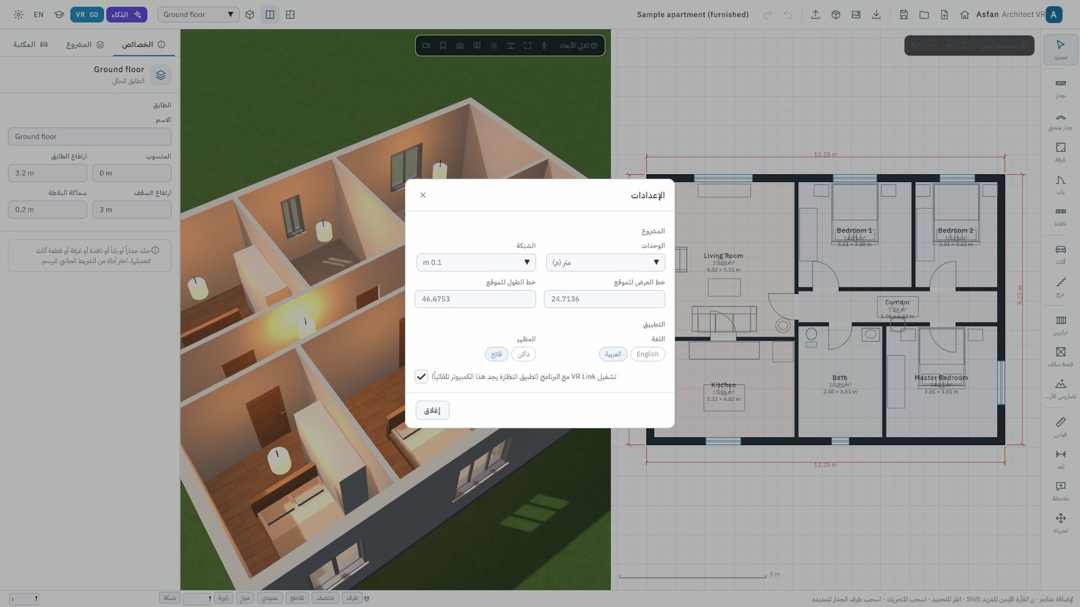
Task: Open the grid size 0.1 m dropdown
Action: tap(476, 262)
